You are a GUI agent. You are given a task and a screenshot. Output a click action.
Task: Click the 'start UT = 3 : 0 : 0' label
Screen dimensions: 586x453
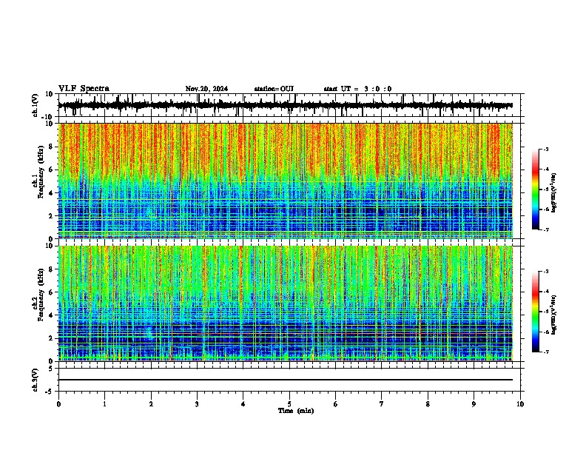tap(357, 89)
